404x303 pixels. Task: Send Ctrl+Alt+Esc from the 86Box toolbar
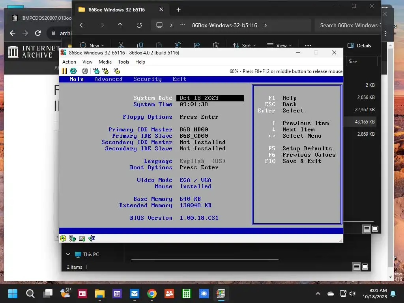[105, 71]
